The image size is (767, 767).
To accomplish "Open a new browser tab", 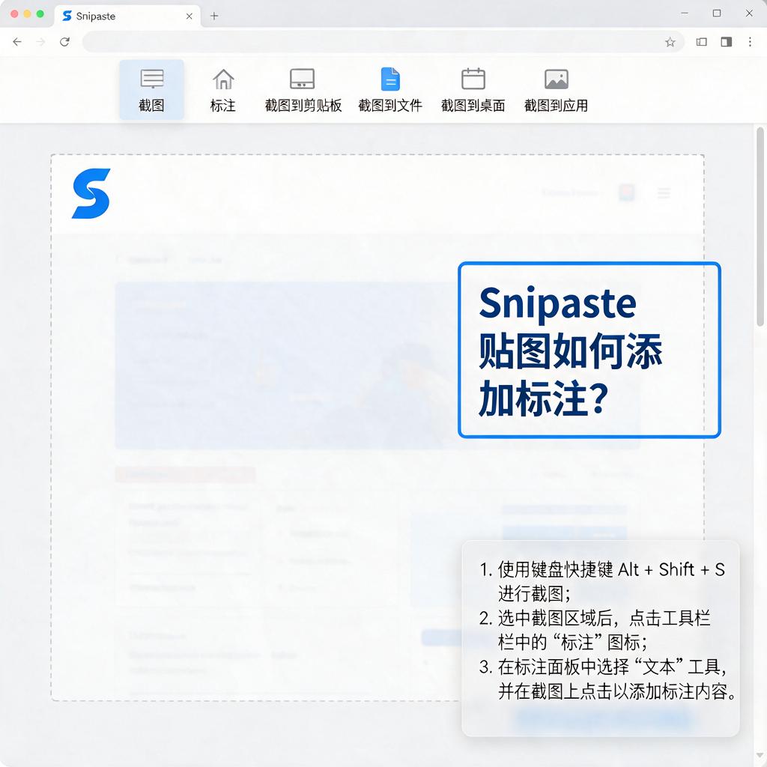I will [x=214, y=16].
